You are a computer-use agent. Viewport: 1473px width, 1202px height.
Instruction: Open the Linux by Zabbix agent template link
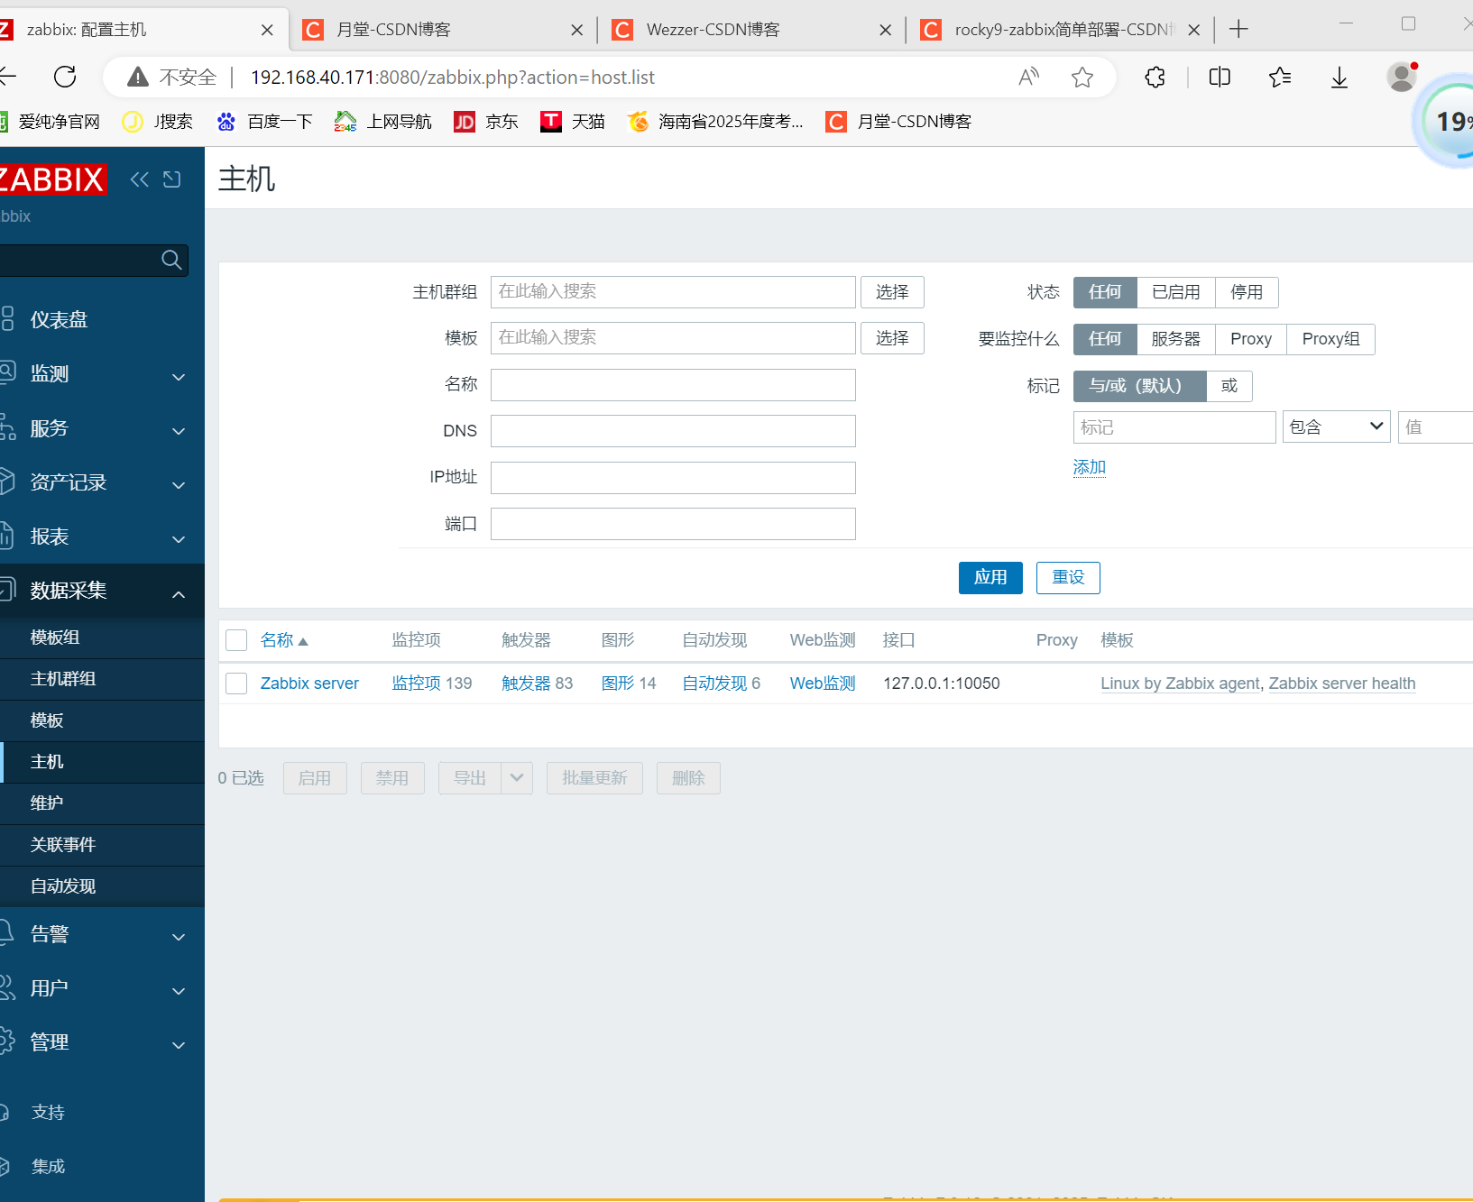click(x=1179, y=683)
